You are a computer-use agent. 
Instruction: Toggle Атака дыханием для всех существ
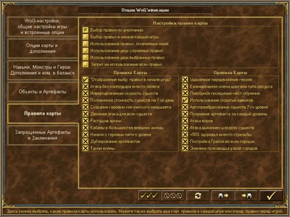point(185,128)
